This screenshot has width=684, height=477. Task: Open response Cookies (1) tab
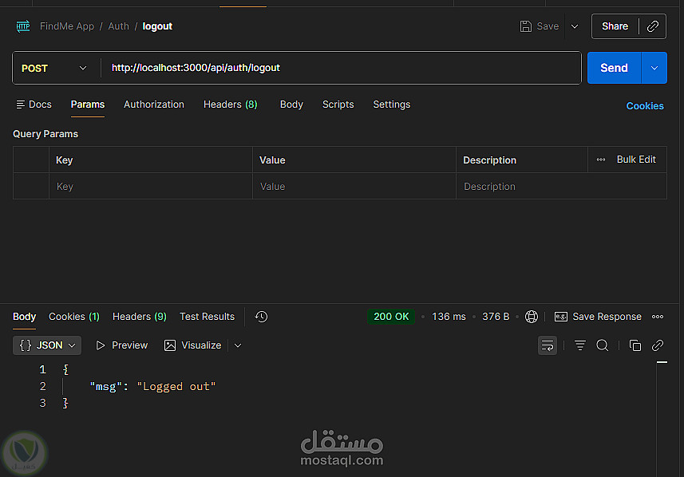[74, 317]
